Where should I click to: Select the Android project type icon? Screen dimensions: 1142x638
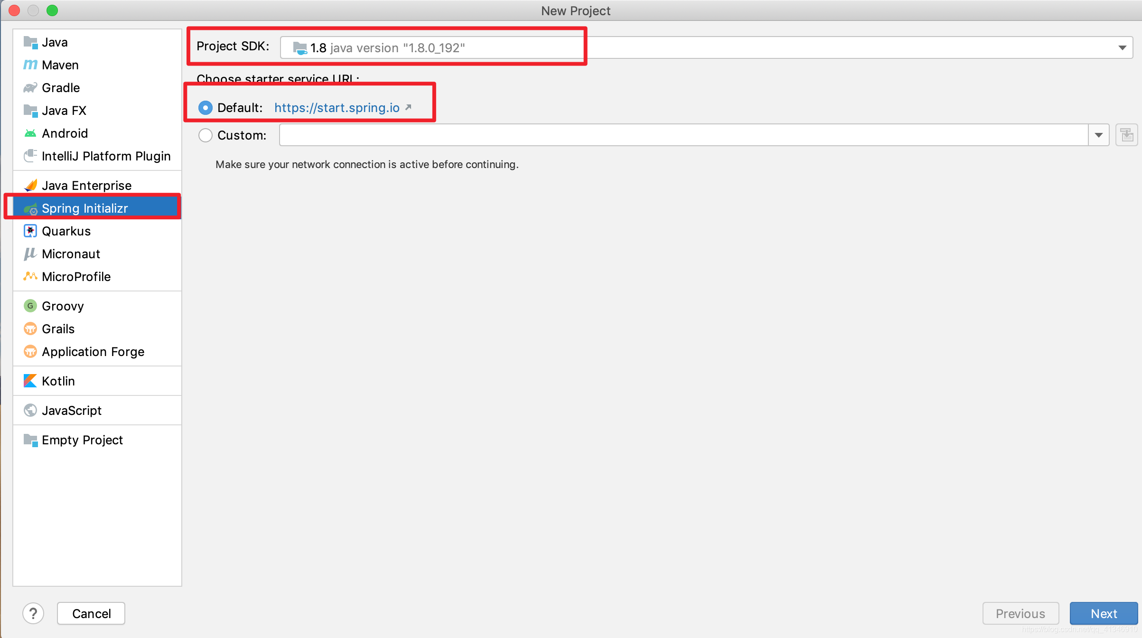[x=30, y=132]
